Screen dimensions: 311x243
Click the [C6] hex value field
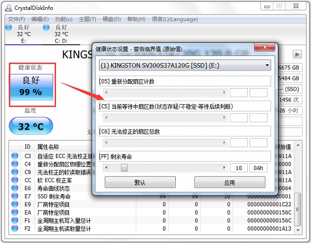pos(258,142)
